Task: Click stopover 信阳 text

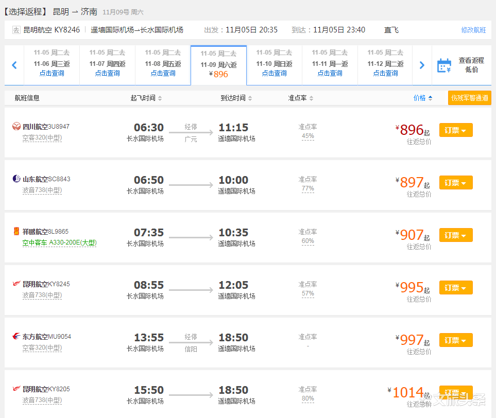Action: 191,349
